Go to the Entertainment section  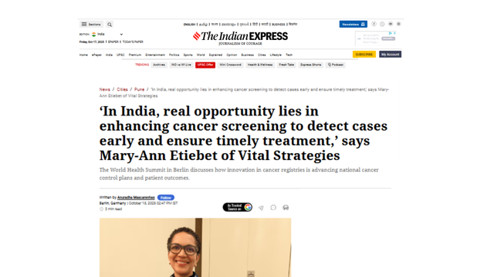(155, 55)
